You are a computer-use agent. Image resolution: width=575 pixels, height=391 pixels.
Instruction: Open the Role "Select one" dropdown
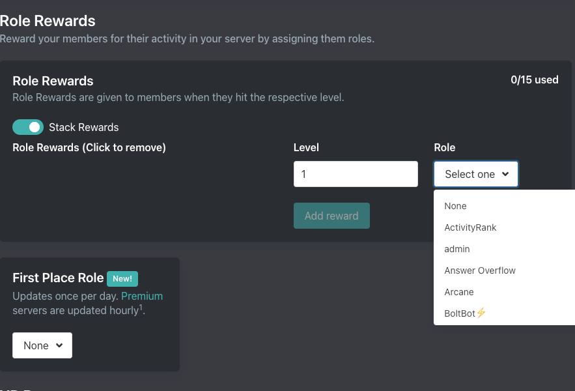[x=475, y=174]
